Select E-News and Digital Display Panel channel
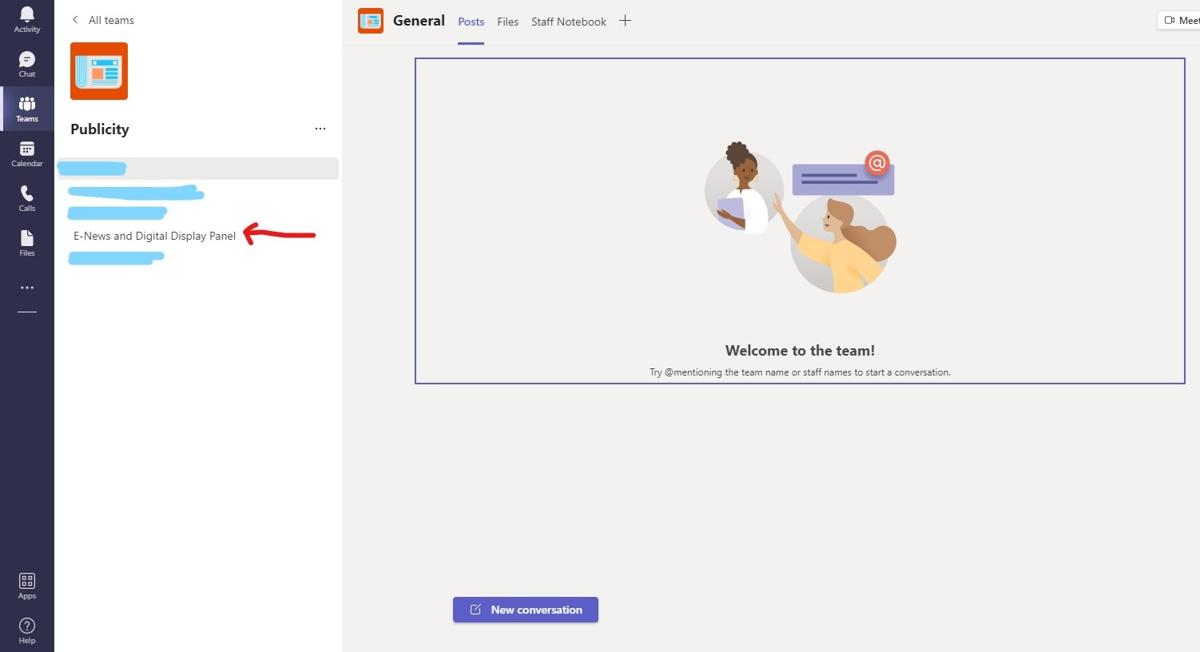 (x=154, y=236)
